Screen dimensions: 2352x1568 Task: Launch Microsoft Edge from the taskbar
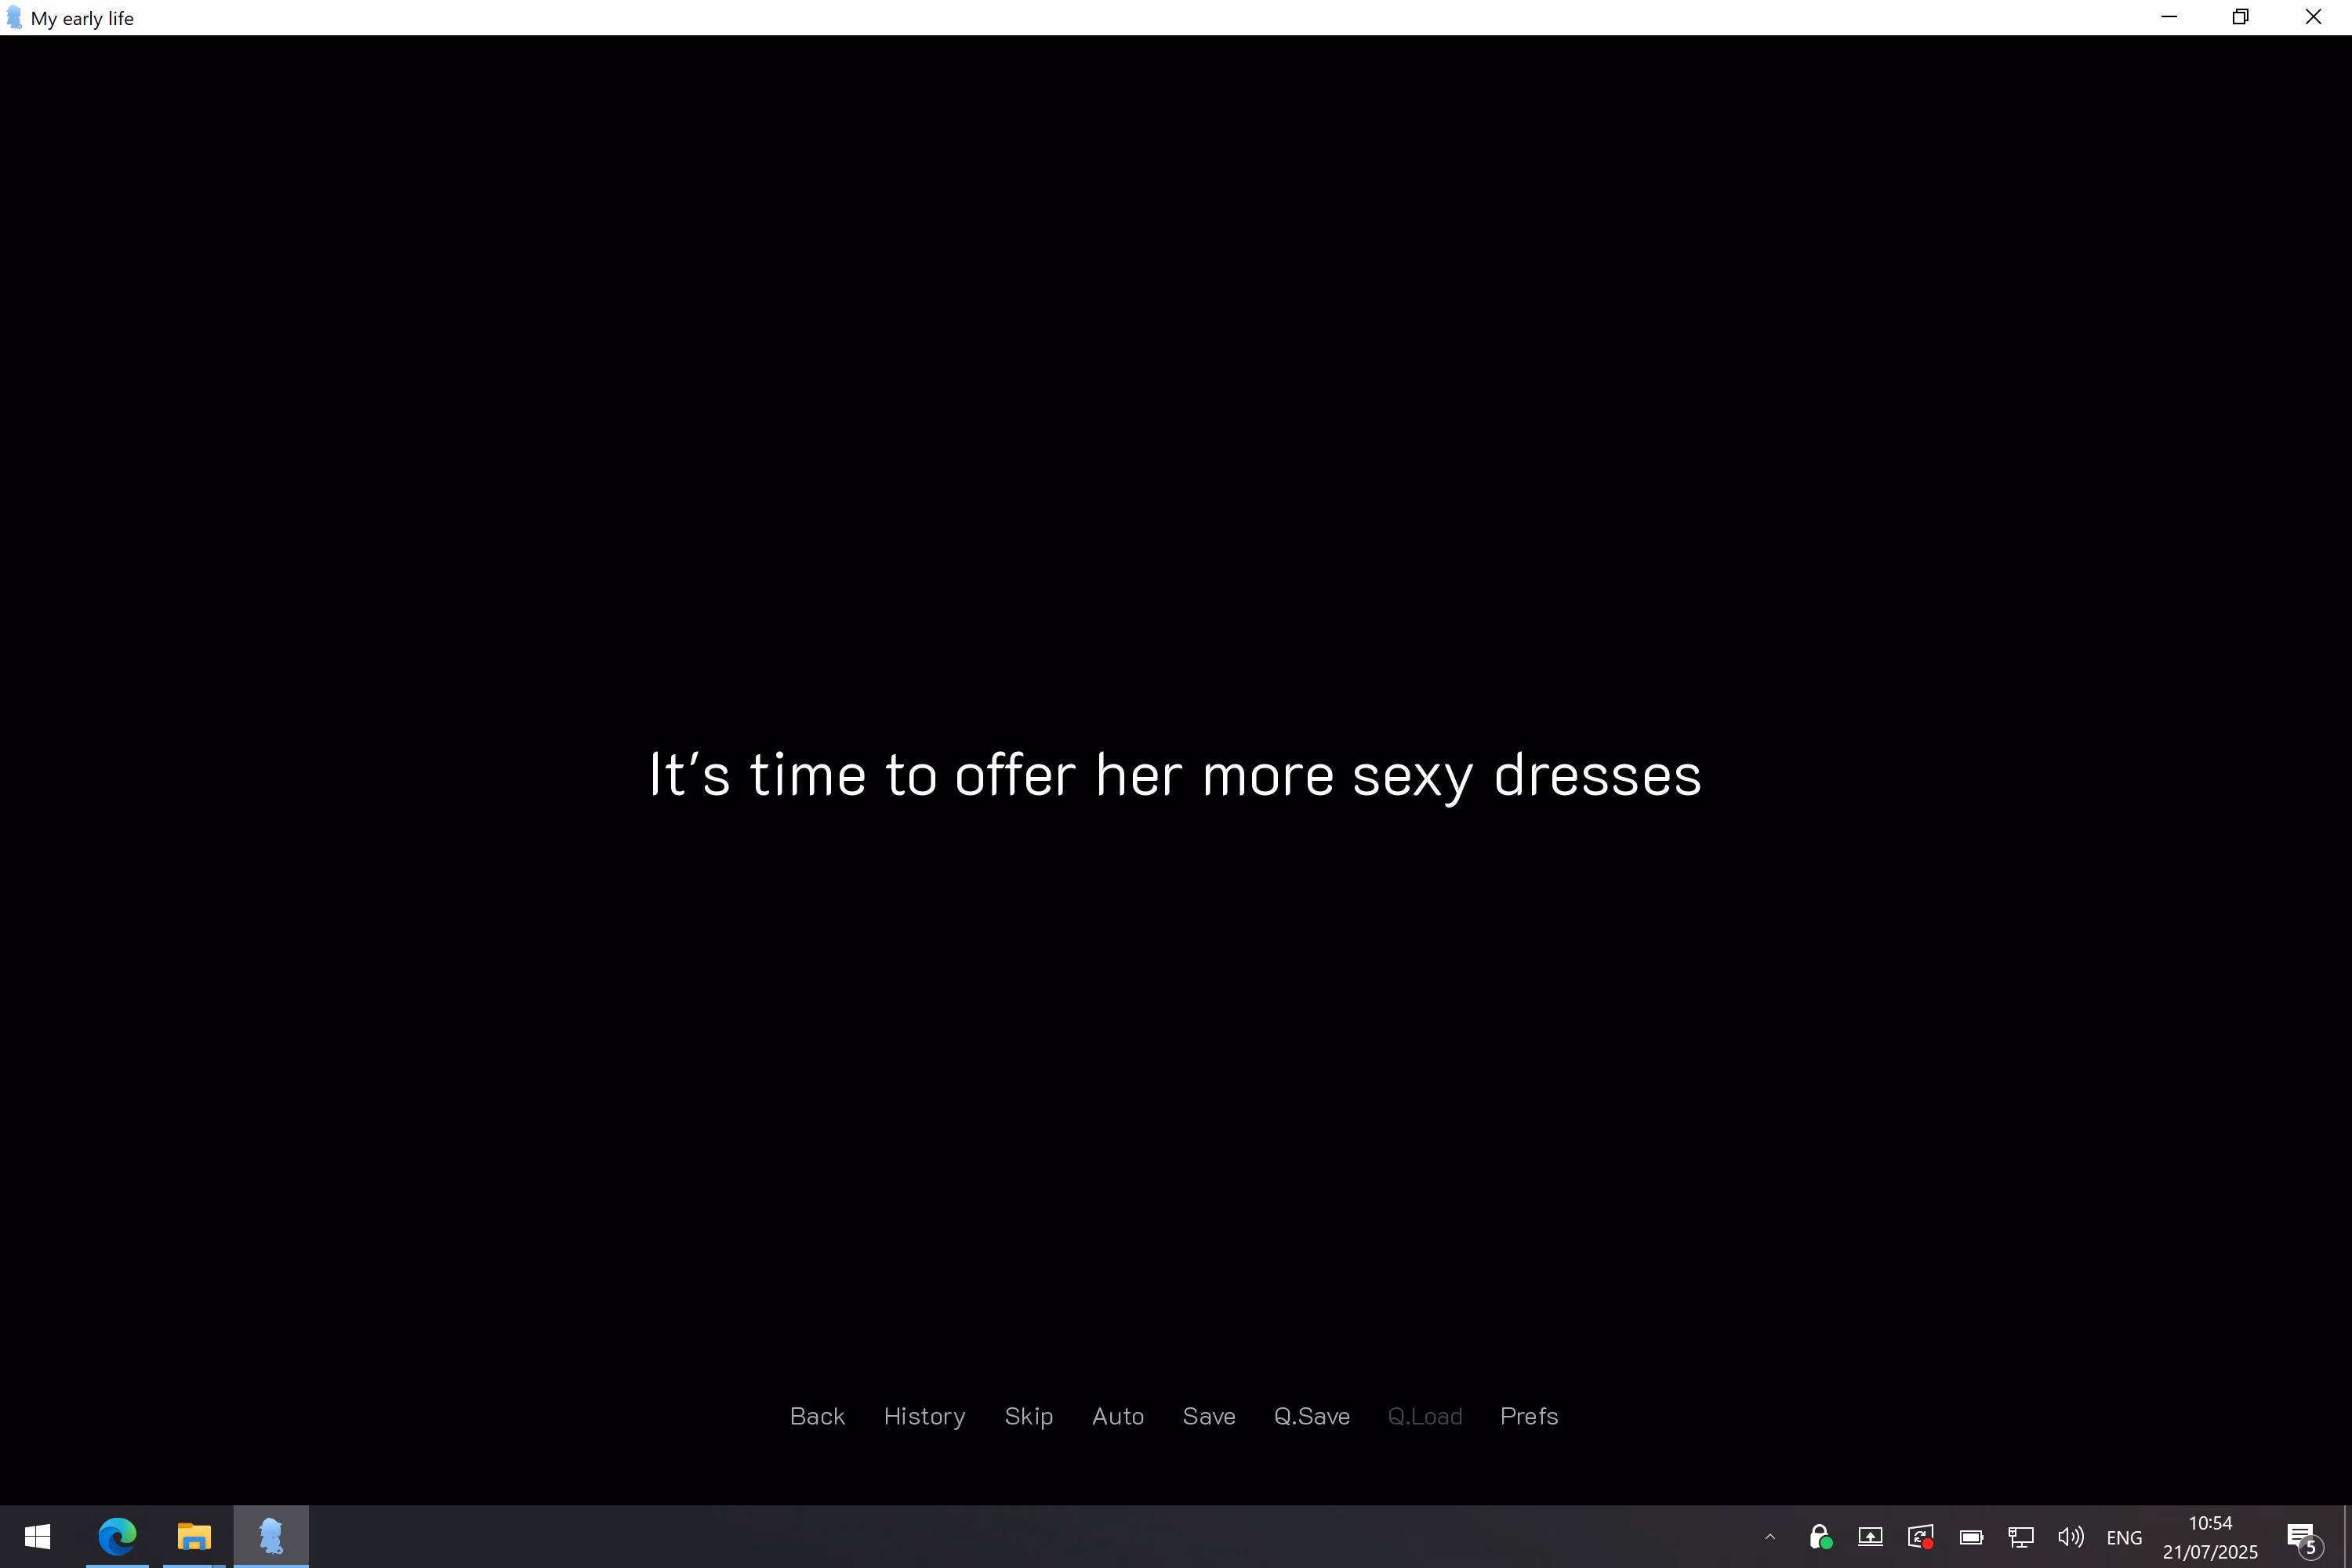pos(117,1537)
